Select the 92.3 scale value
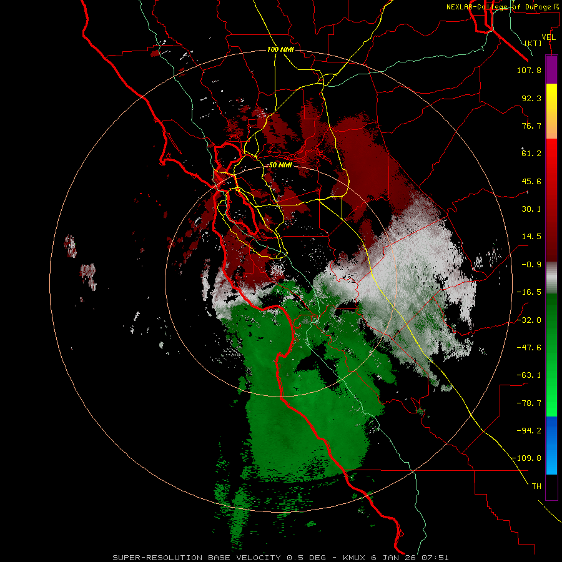The width and height of the screenshot is (562, 562). click(x=531, y=98)
